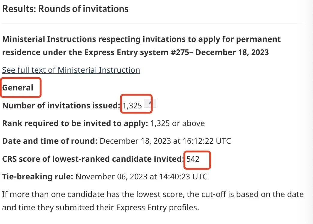Click the CRS score of lowest-ranked candidate label
313x224 pixels.
[93, 159]
